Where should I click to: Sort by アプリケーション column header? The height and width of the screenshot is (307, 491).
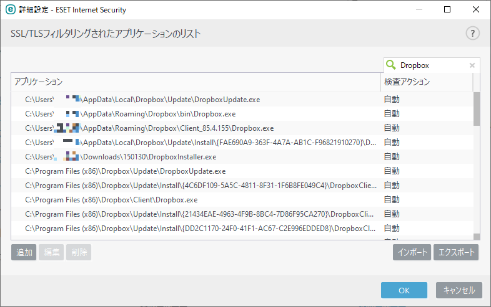196,82
